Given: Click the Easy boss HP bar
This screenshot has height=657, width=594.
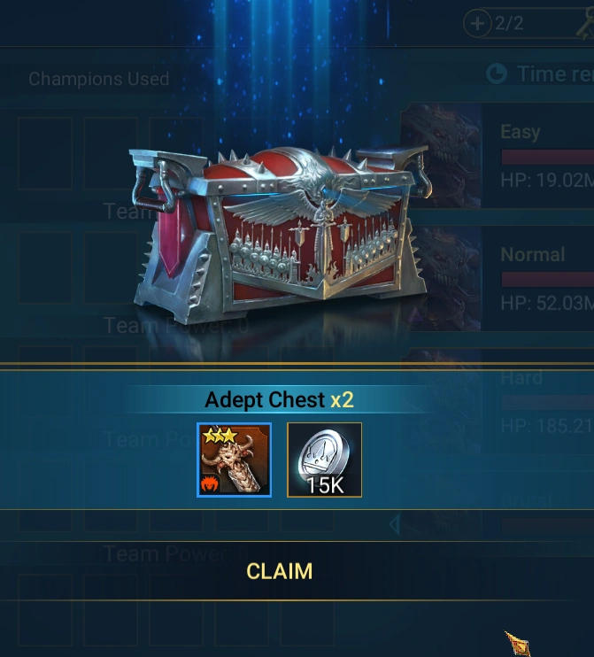Looking at the screenshot, I should [x=547, y=157].
